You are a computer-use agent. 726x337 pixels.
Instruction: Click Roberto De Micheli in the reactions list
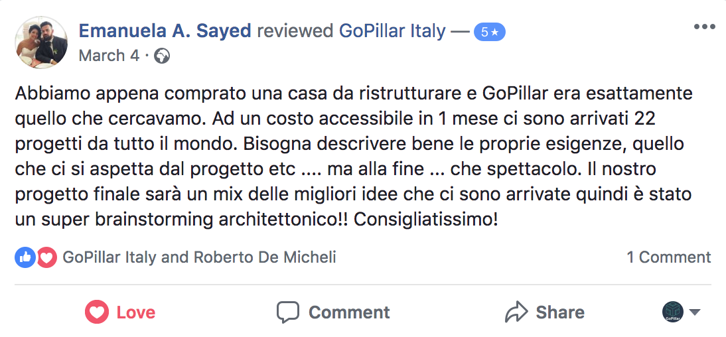pyautogui.click(x=264, y=257)
